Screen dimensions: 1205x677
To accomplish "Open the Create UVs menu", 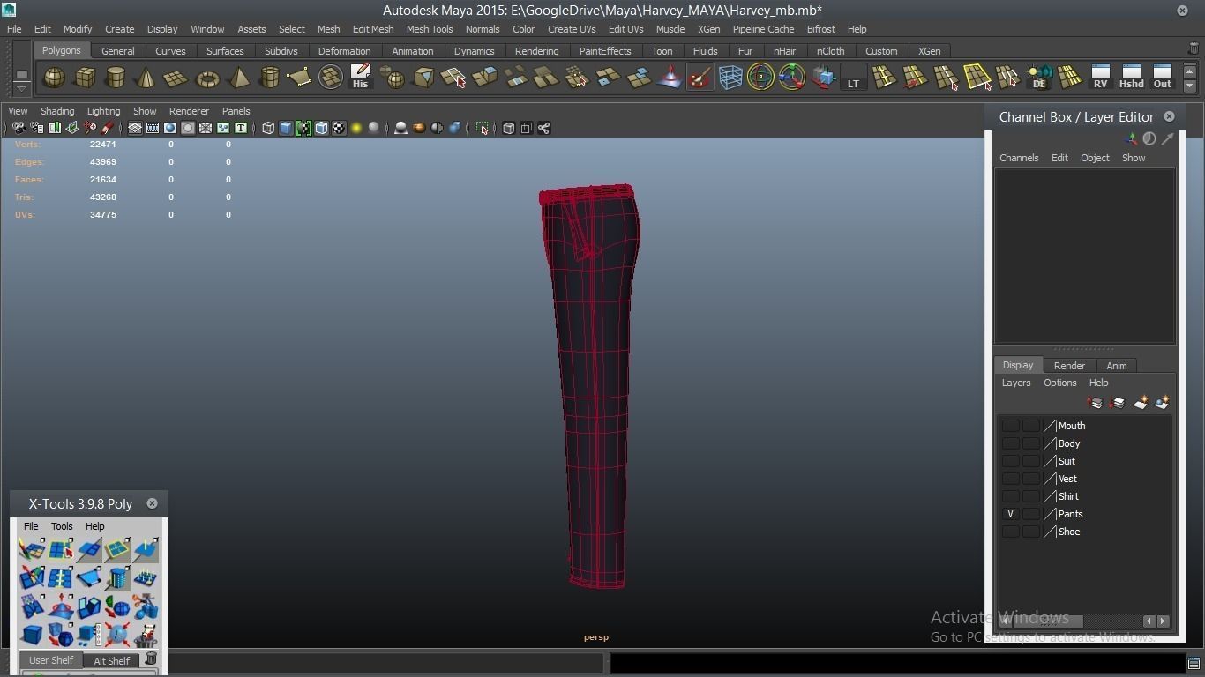I will (572, 29).
